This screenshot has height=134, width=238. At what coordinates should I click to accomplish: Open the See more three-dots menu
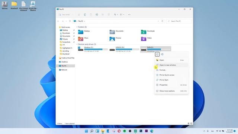click(x=129, y=15)
